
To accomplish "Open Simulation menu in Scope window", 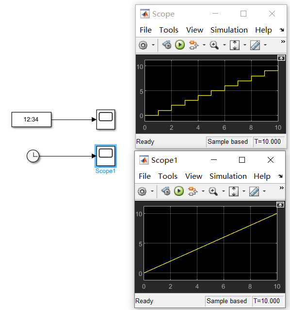I will (x=229, y=30).
